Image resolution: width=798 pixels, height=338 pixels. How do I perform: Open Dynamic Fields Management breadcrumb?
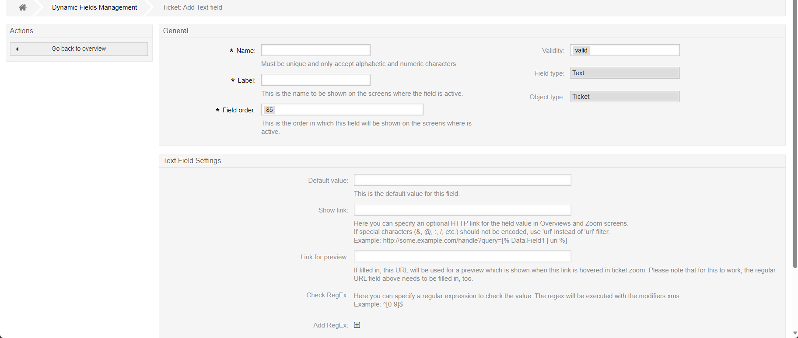pyautogui.click(x=94, y=7)
